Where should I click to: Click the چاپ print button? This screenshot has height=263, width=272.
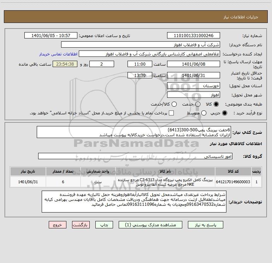click(104, 225)
